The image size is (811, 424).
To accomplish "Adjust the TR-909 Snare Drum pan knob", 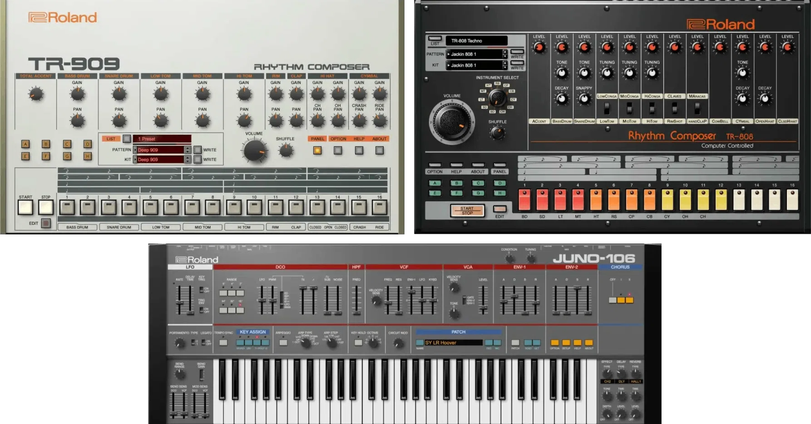I will coord(119,121).
